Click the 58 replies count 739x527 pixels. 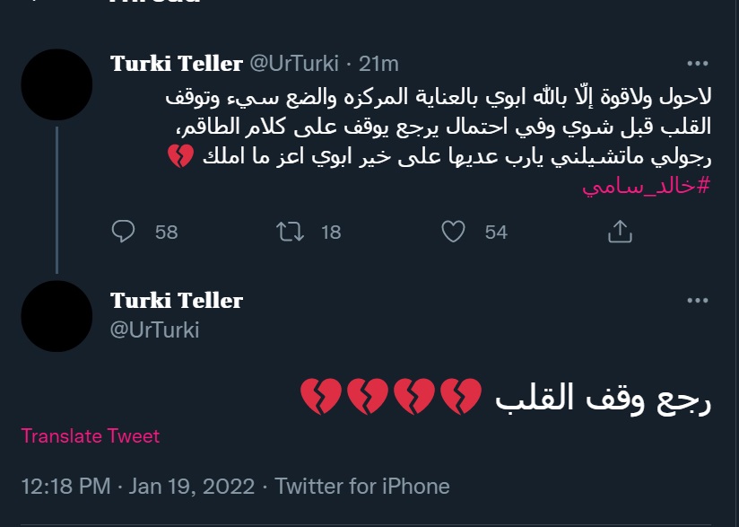click(x=167, y=233)
